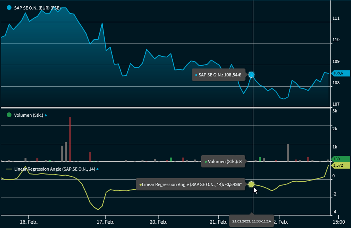This screenshot has height=228, width=351.
Task: Click the SAP SE O.N.: 108,54 € tooltip
Action: point(219,74)
